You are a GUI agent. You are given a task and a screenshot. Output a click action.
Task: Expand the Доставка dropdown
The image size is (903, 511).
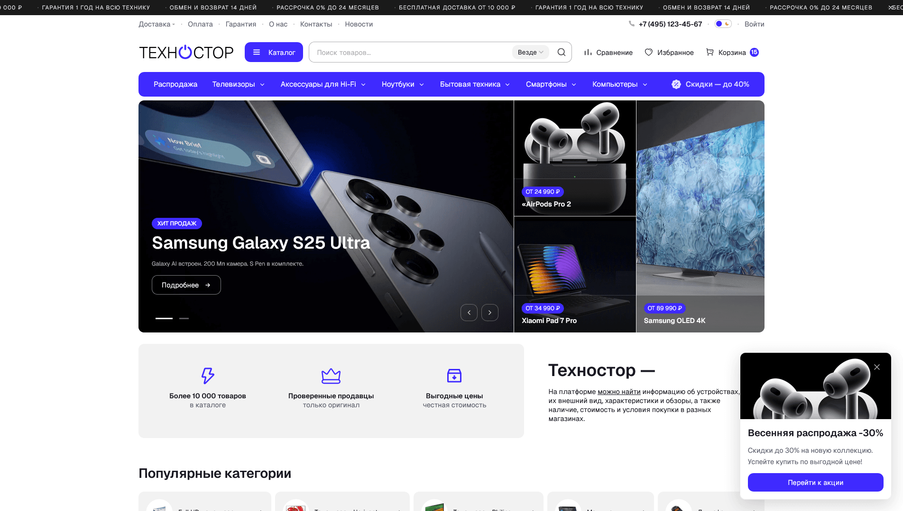click(157, 24)
